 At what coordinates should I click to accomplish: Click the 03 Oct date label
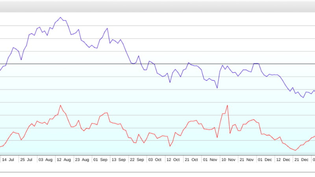[154, 160]
